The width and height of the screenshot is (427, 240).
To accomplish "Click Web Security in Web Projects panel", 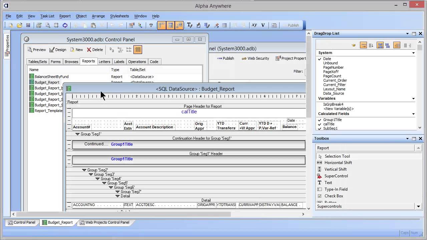I will 255,58.
